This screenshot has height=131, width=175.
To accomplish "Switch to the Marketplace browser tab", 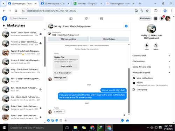I will tap(55, 3).
